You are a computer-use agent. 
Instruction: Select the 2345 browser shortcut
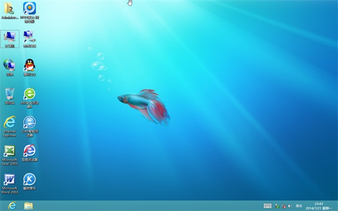[29, 127]
